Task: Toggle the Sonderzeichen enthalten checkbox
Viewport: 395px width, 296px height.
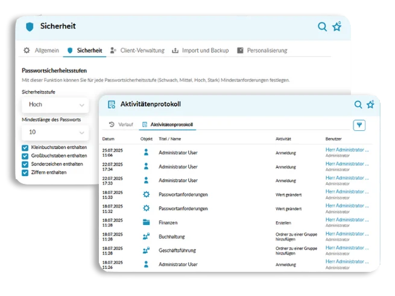Action: coord(25,164)
